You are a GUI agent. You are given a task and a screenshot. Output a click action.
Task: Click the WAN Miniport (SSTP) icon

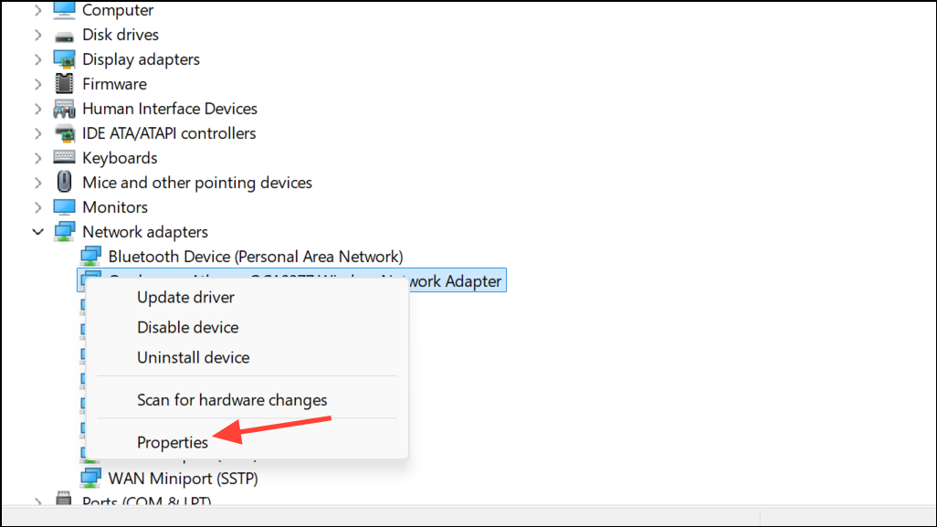(x=90, y=478)
